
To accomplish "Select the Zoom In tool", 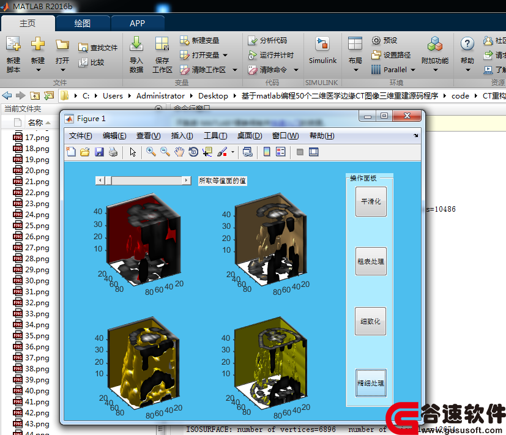I will pos(151,152).
